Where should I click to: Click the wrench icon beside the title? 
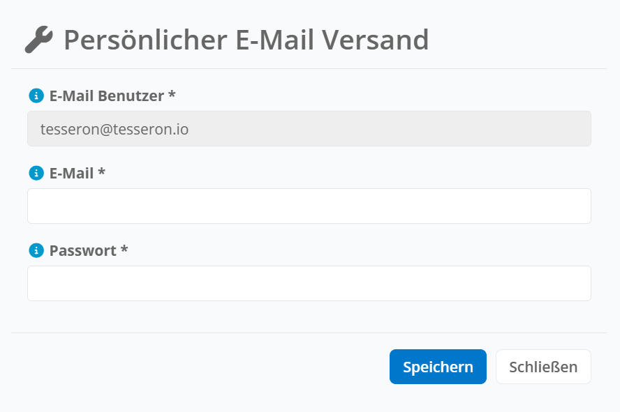tap(39, 40)
